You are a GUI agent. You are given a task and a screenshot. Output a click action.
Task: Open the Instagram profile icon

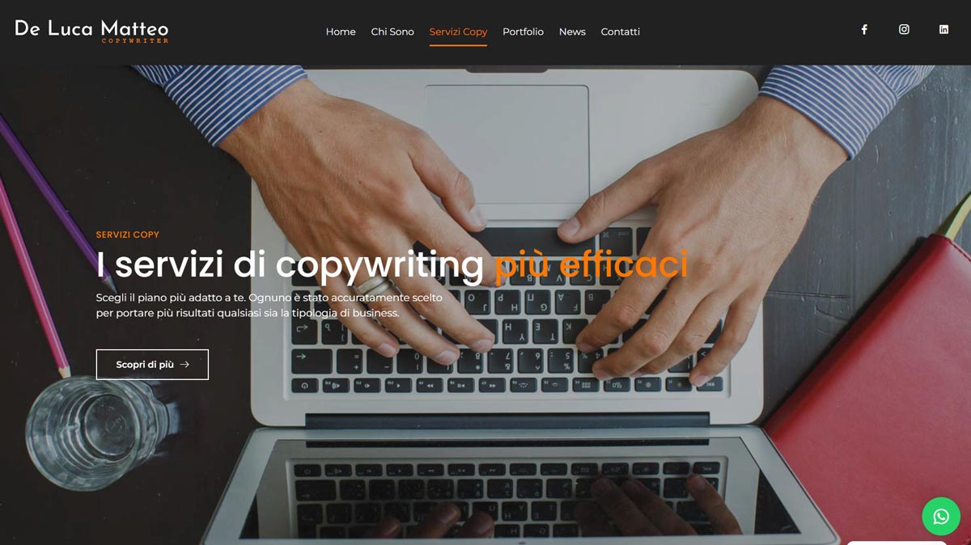(x=904, y=30)
